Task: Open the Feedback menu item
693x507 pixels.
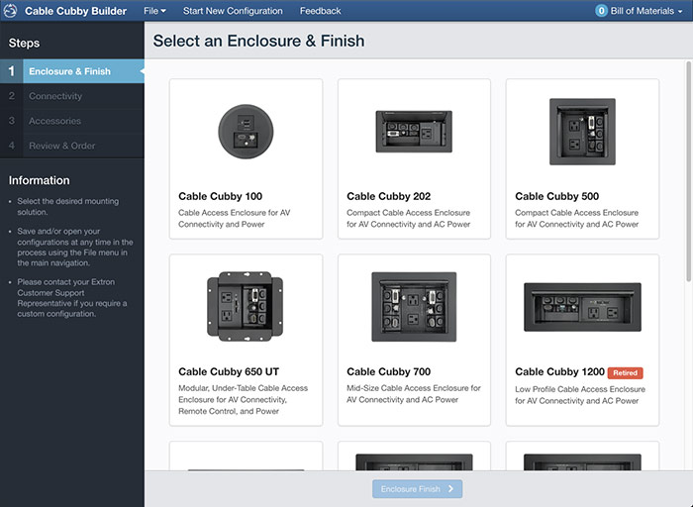Action: 321,11
